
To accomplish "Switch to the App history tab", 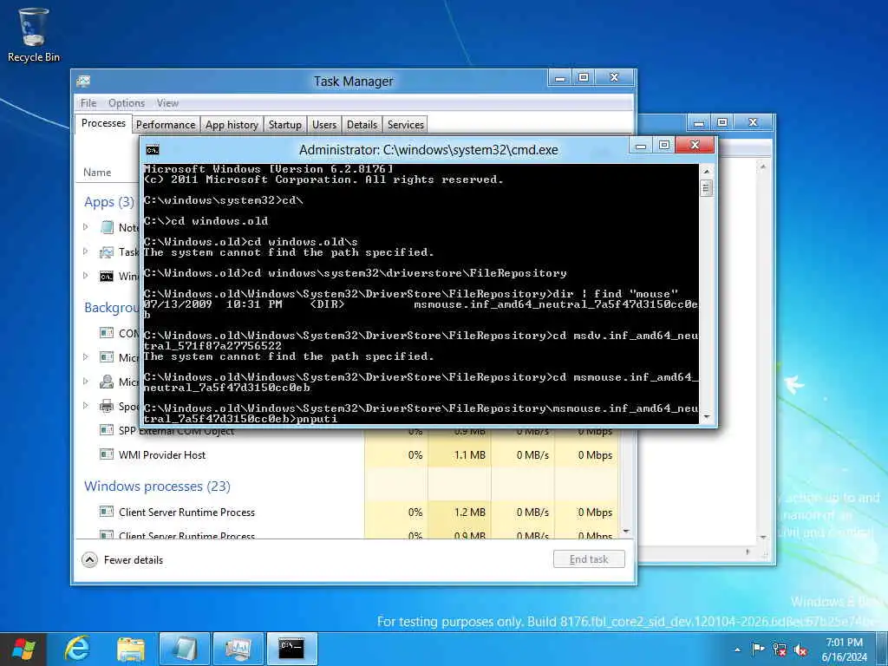I will click(232, 125).
